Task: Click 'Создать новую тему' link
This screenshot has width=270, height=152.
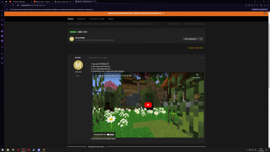Action: [x=195, y=48]
